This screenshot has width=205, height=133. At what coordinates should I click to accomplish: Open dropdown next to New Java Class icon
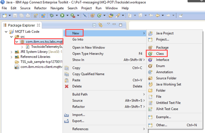pyautogui.click(x=104, y=15)
